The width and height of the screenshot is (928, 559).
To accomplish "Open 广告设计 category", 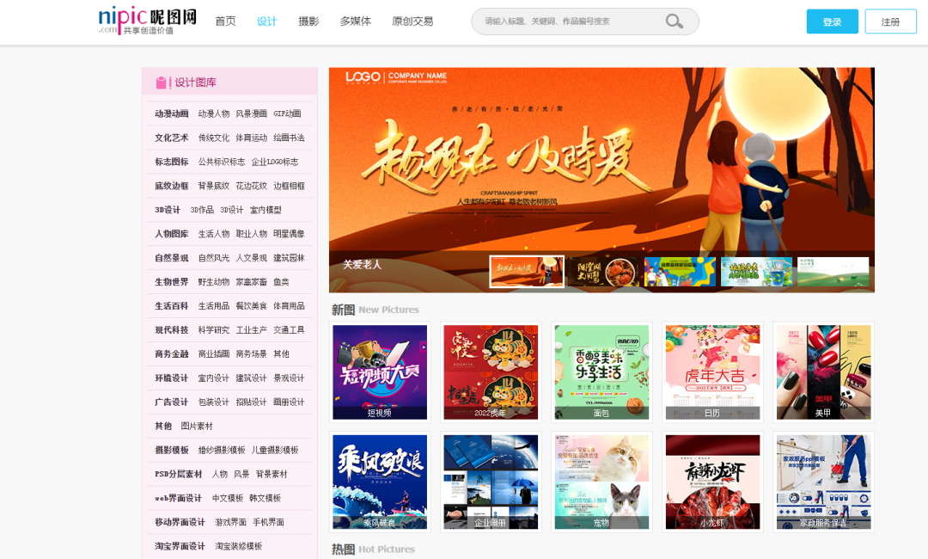I will pos(172,402).
